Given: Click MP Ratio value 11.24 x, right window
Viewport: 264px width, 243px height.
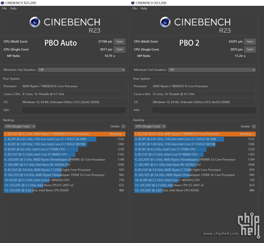Looking at the screenshot, I should click(240, 56).
